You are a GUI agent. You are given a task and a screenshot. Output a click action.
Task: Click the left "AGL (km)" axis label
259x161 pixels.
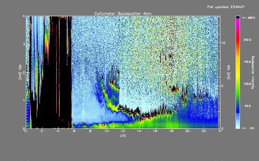pyautogui.click(x=20, y=72)
